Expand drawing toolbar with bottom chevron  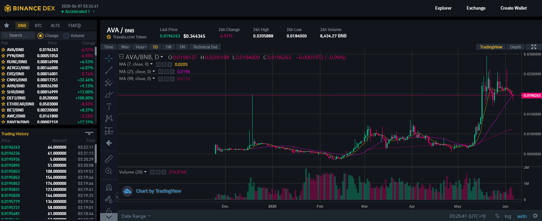109,216
